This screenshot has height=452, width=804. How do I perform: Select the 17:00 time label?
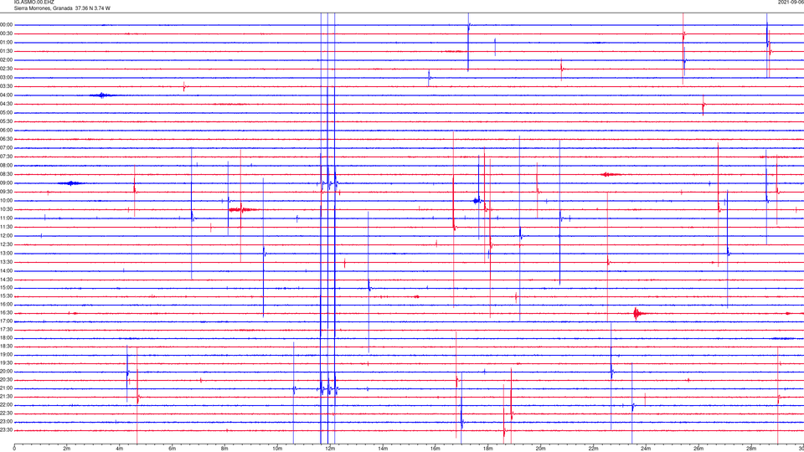[7, 321]
